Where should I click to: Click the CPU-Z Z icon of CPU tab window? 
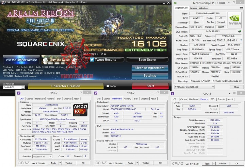click(x=19, y=93)
